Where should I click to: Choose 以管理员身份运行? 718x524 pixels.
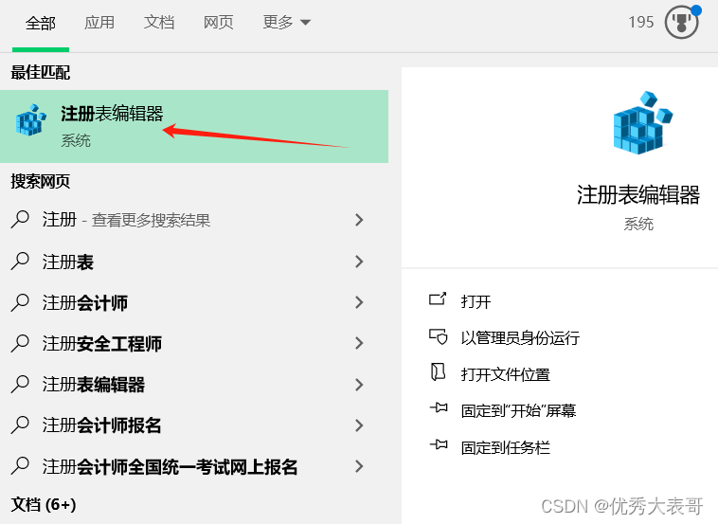coord(520,338)
